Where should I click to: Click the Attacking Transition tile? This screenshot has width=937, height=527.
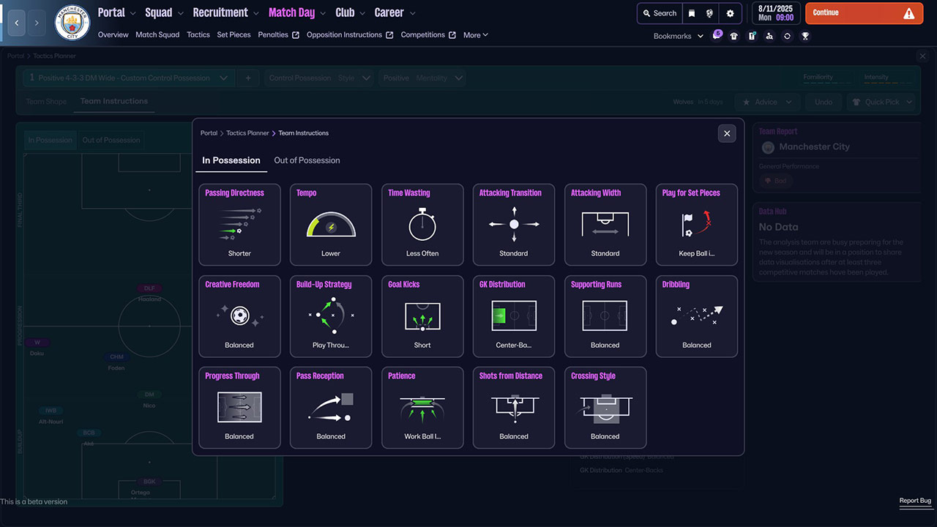coord(514,224)
